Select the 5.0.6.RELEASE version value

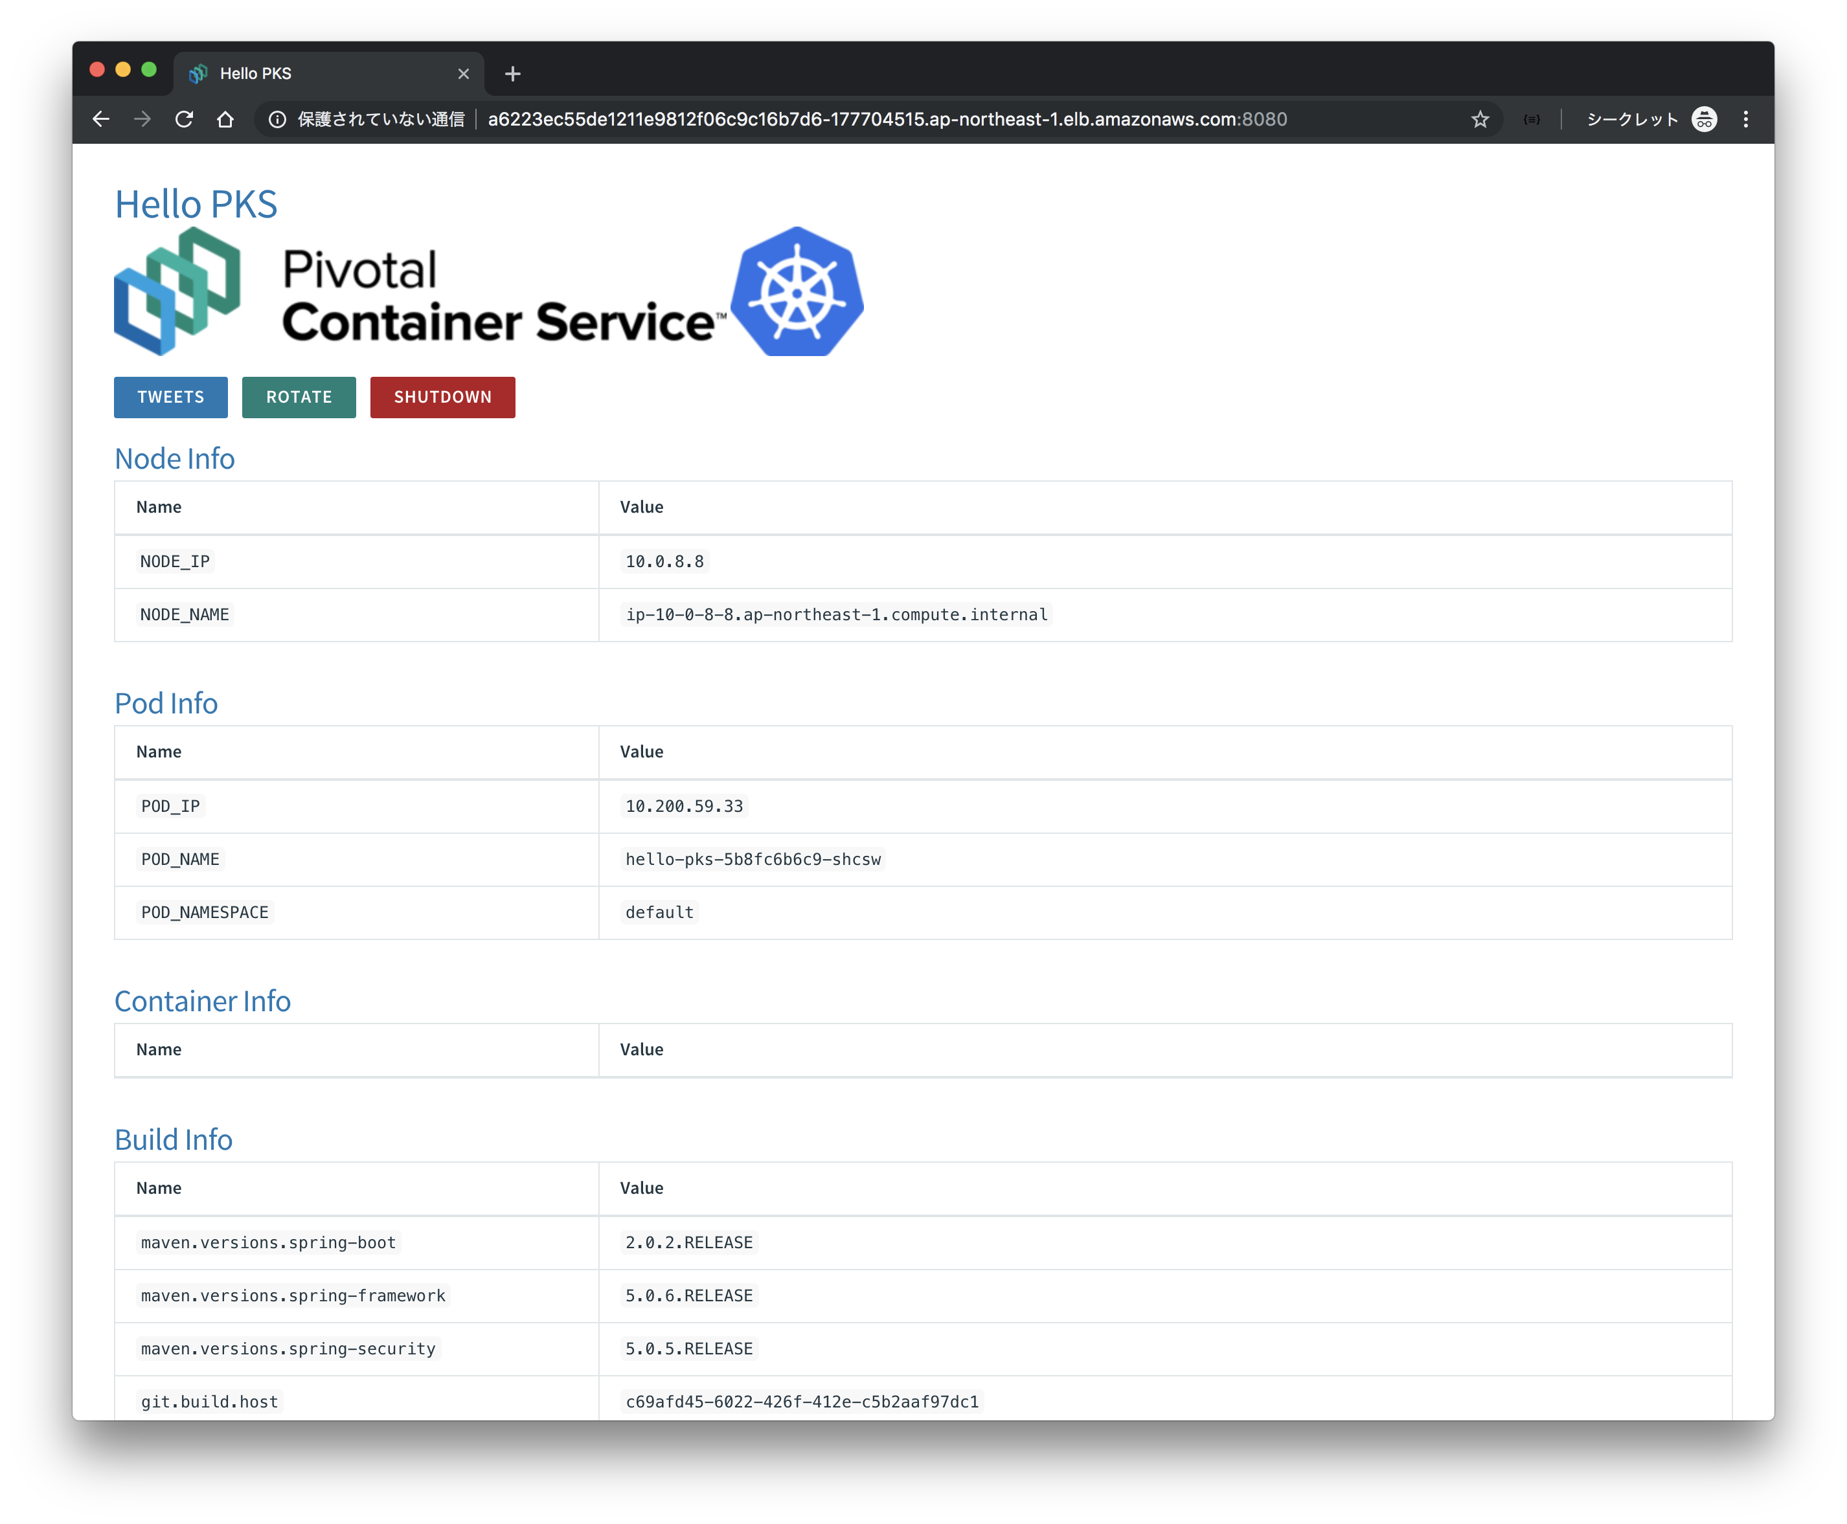690,1295
